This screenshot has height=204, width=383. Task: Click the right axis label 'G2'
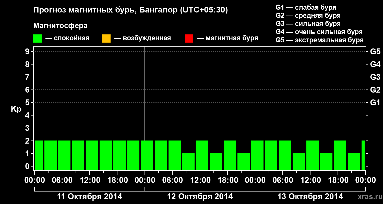point(375,90)
